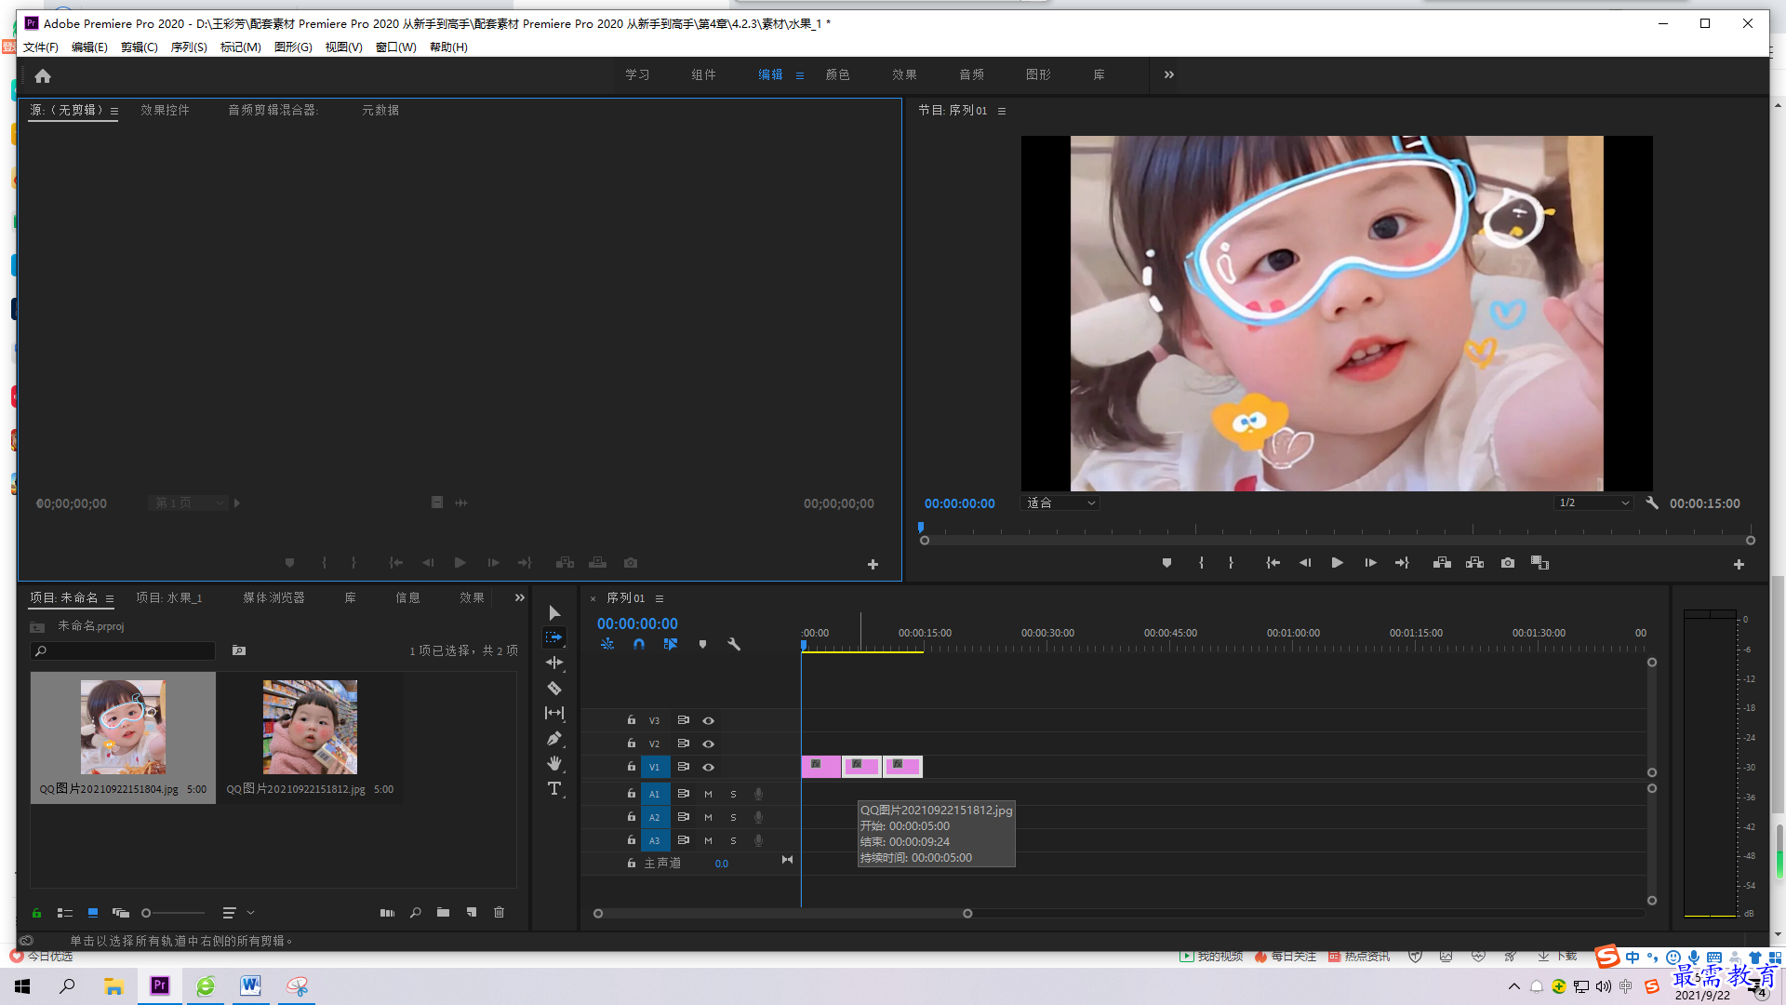Switch Project panel to list view
Image resolution: width=1786 pixels, height=1005 pixels.
pyautogui.click(x=65, y=913)
